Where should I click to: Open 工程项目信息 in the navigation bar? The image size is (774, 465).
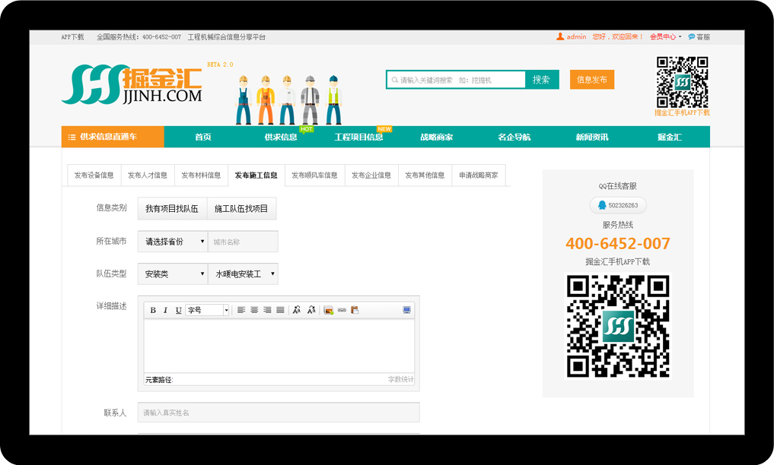(358, 138)
